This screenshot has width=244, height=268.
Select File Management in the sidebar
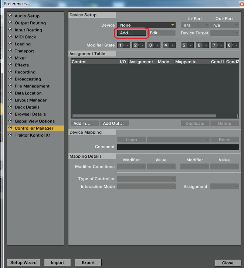pos(32,86)
